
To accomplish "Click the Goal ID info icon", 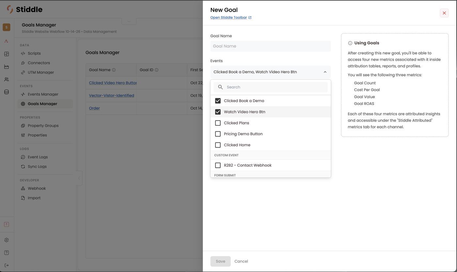I will click(156, 70).
